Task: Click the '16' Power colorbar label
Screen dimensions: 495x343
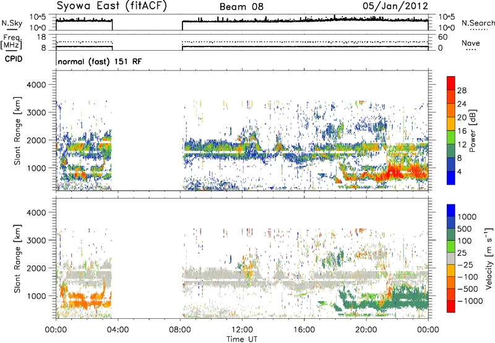Action: (x=462, y=131)
